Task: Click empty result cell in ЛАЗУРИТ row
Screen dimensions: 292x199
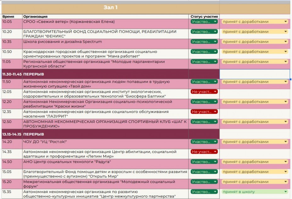Action: click(255, 114)
